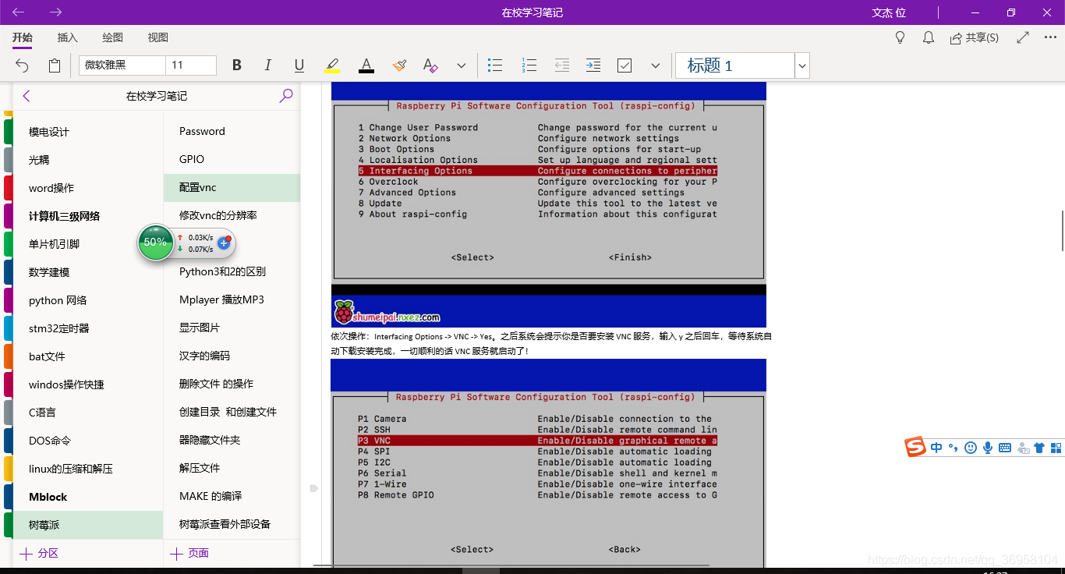This screenshot has width=1065, height=574.
Task: Switch to the 视图 tab
Action: click(158, 37)
